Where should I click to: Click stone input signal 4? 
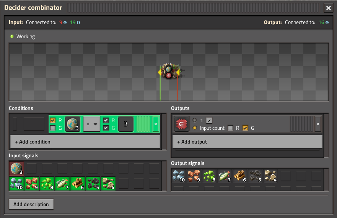point(108,184)
